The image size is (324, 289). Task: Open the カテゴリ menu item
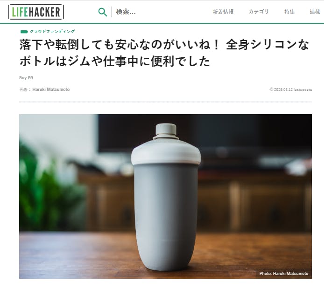259,12
